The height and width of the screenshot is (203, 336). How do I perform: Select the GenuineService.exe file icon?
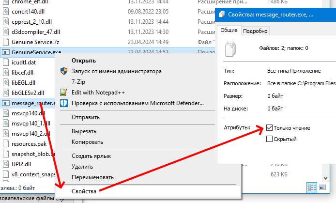[6, 52]
